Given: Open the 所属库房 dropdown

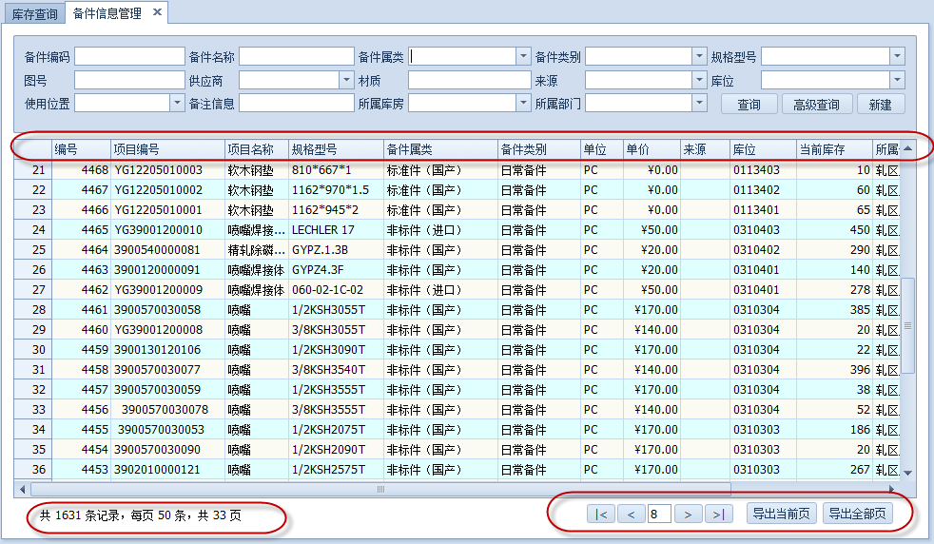Looking at the screenshot, I should pyautogui.click(x=522, y=103).
